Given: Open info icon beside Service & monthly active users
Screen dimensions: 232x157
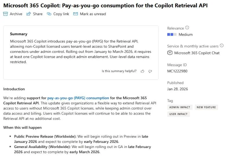Looking at the screenshot, I should click(222, 46).
